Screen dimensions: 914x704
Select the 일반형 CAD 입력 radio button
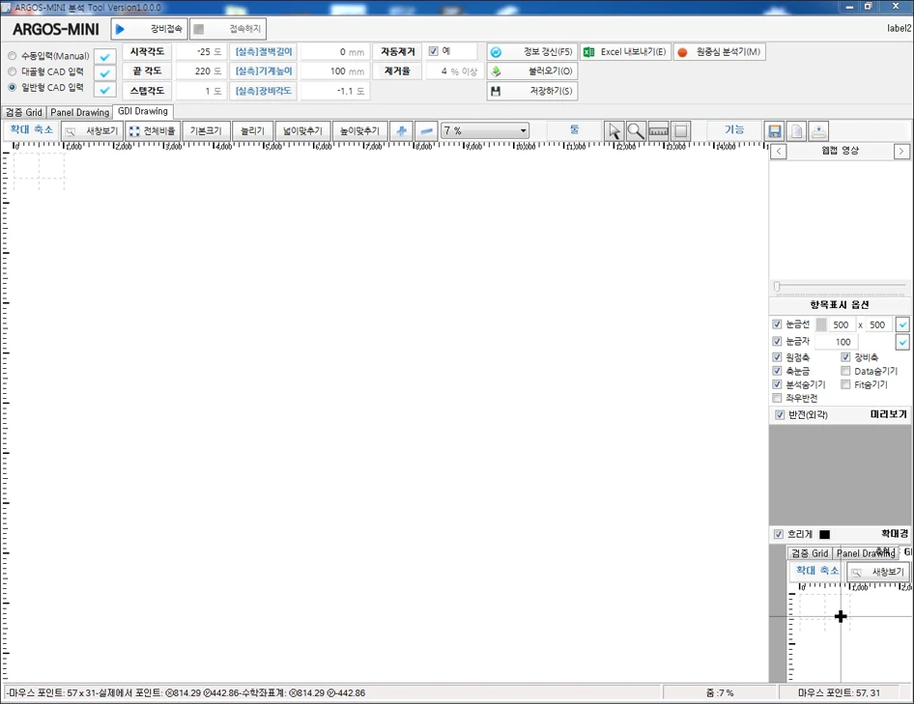pyautogui.click(x=13, y=88)
